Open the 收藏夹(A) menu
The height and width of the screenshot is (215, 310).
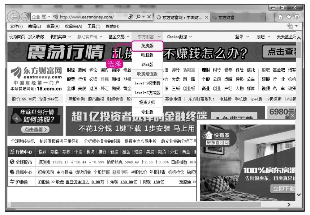click(74, 26)
